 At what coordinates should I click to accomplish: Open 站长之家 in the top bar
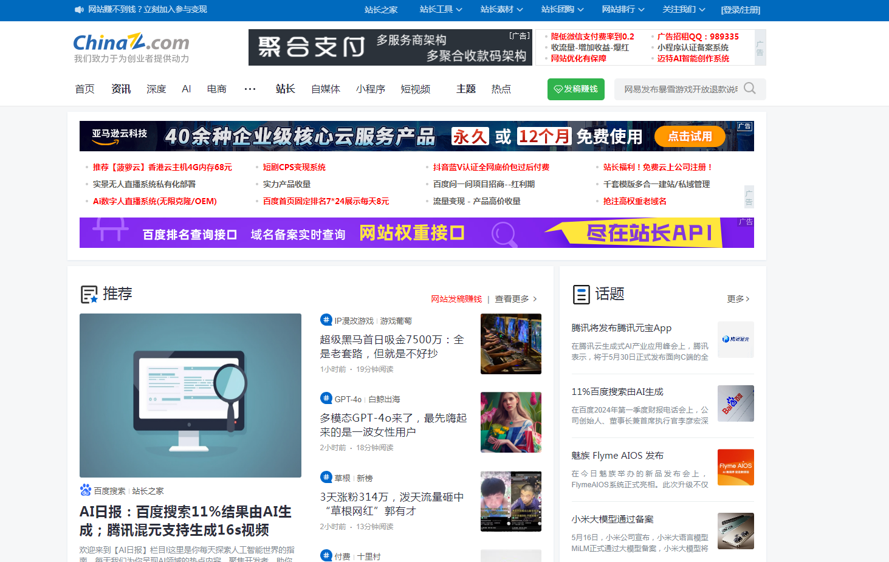coord(381,10)
